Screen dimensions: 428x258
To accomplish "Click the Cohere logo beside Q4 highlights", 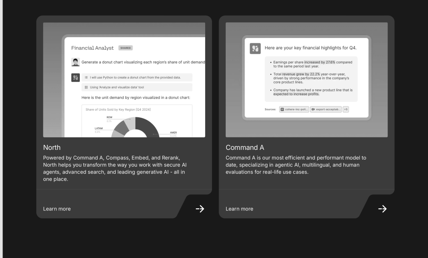I will [255, 48].
